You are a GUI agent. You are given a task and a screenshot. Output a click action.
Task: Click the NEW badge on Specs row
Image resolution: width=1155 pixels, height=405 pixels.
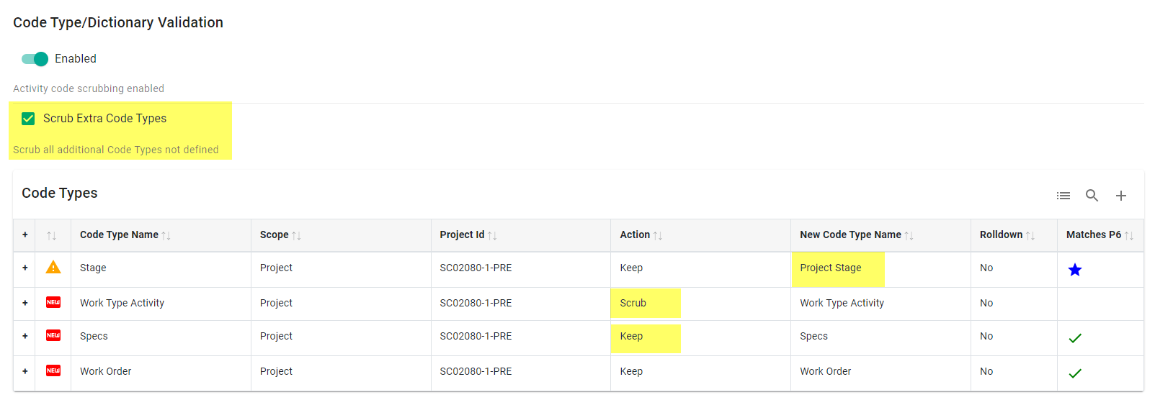pyautogui.click(x=53, y=336)
